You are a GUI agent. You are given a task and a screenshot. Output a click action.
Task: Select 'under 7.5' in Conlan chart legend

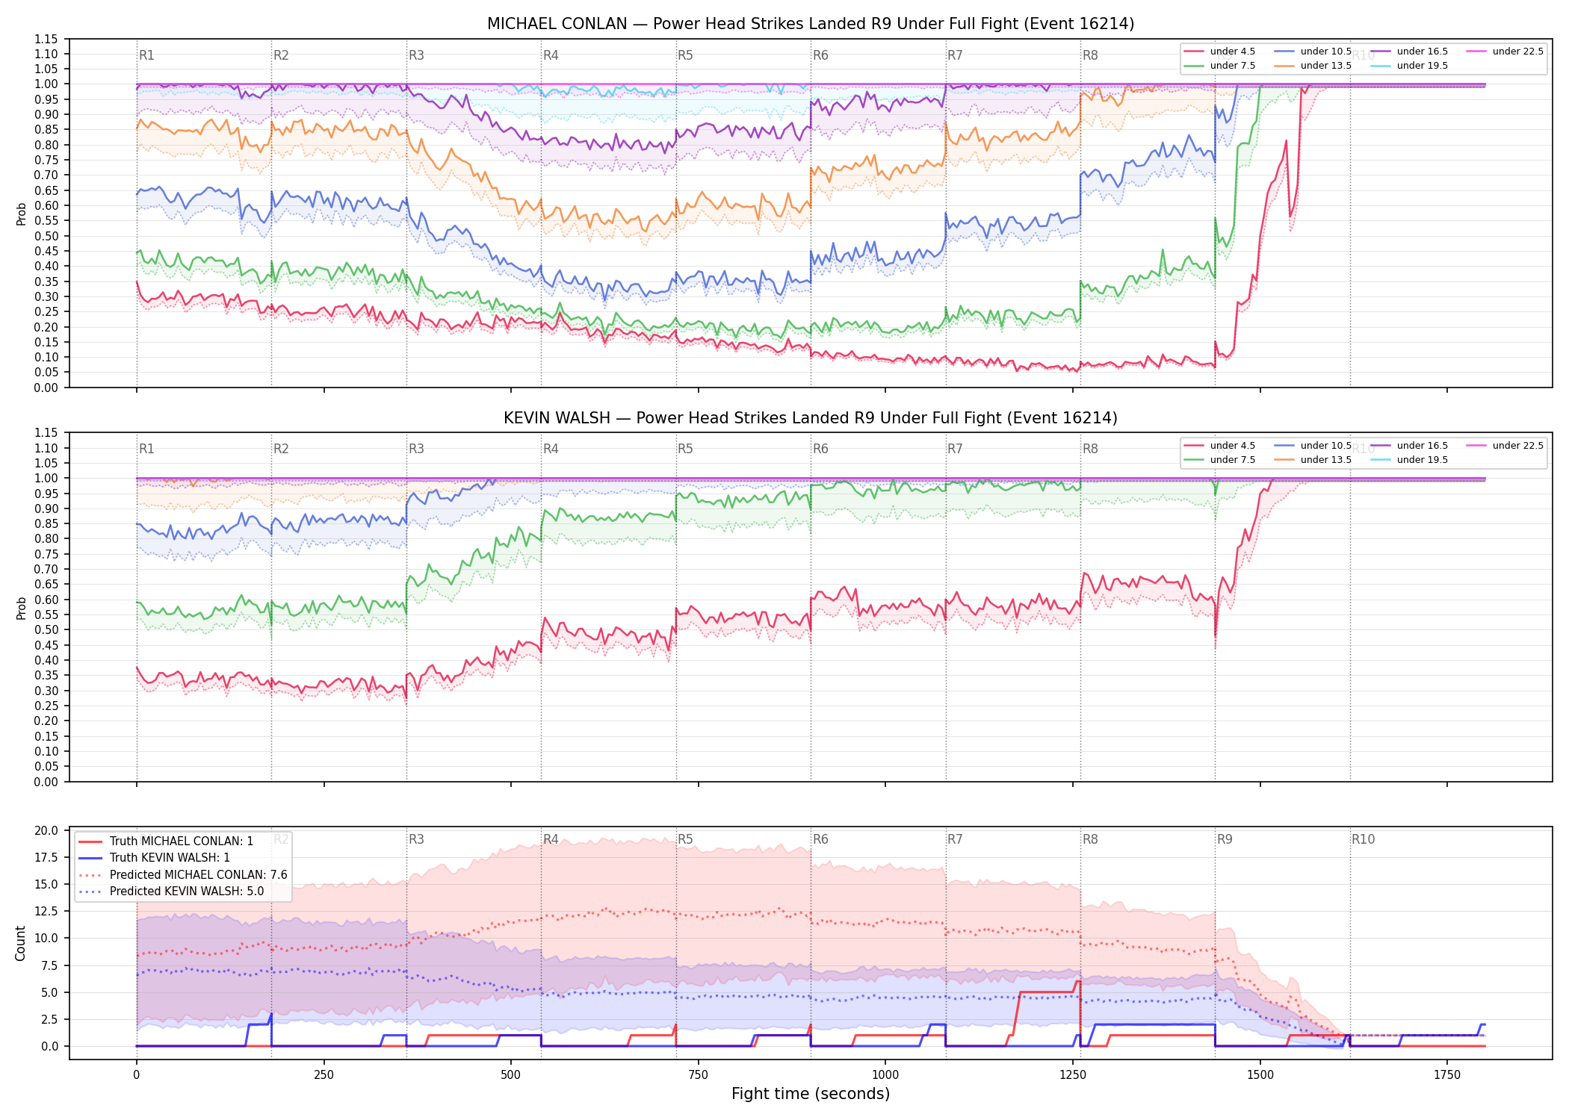[x=1220, y=66]
